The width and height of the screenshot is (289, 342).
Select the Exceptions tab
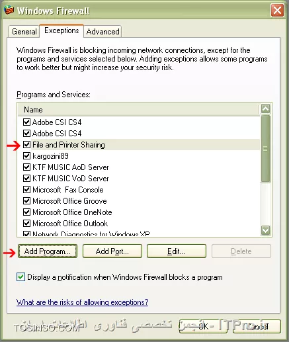point(62,30)
